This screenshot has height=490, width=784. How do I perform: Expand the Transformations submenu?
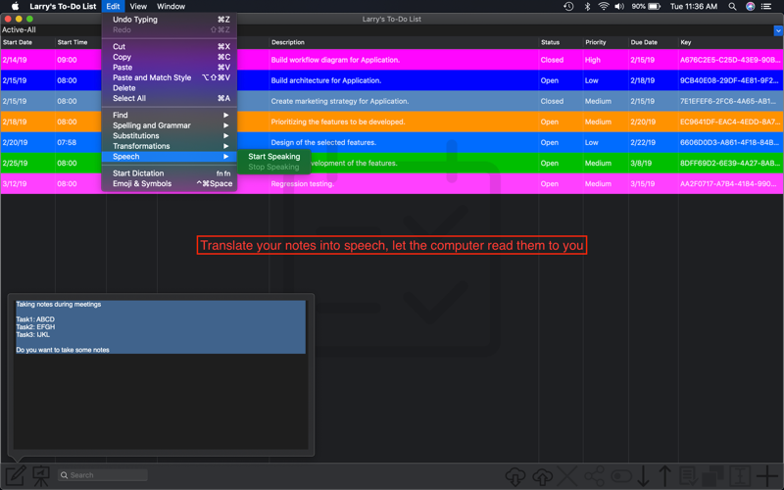coord(169,146)
